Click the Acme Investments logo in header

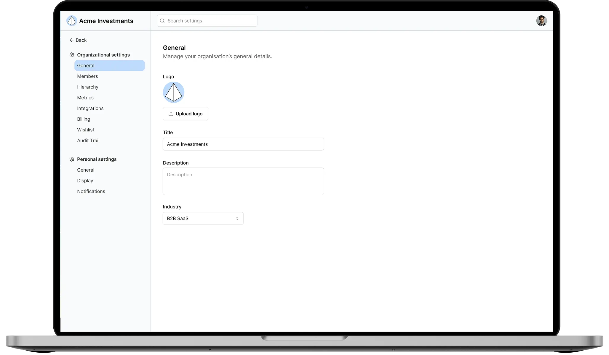coord(72,21)
